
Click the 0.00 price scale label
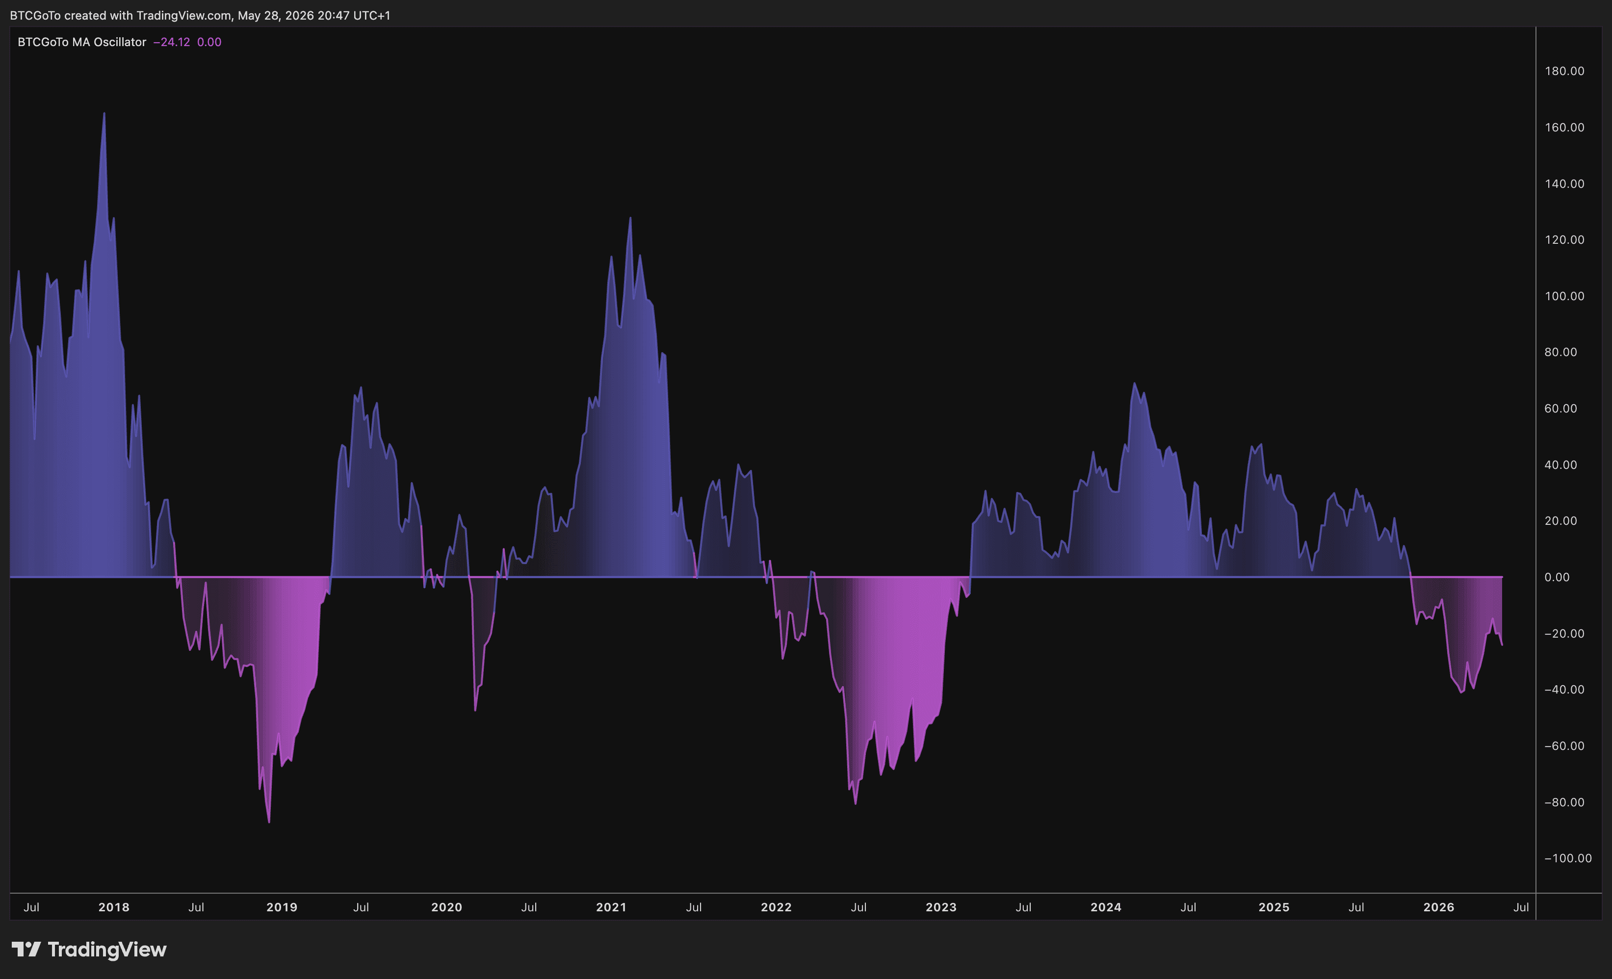pyautogui.click(x=1557, y=577)
